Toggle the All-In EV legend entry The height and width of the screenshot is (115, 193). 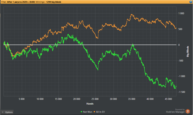click(x=99, y=112)
